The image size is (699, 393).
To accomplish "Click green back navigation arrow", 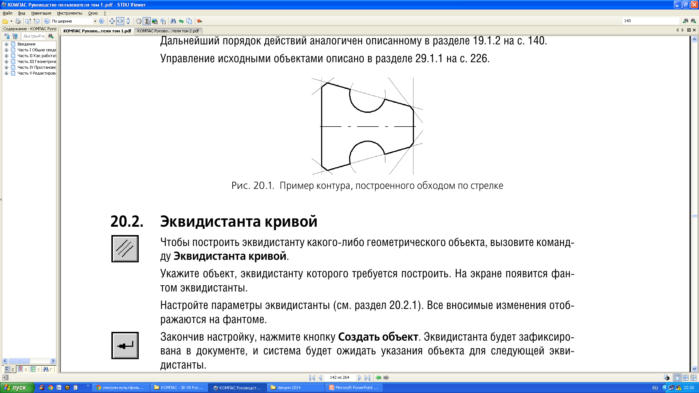I will coord(379,378).
